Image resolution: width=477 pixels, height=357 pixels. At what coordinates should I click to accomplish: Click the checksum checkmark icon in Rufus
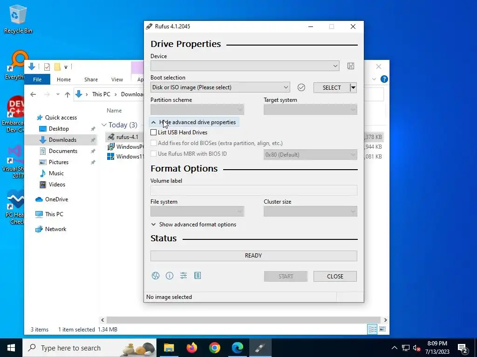pyautogui.click(x=301, y=87)
